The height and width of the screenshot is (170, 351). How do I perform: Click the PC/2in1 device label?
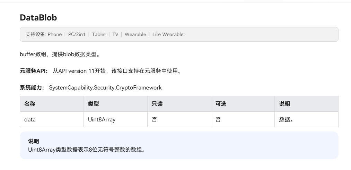pyautogui.click(x=77, y=34)
